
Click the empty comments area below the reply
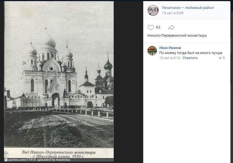pyautogui.click(x=187, y=111)
